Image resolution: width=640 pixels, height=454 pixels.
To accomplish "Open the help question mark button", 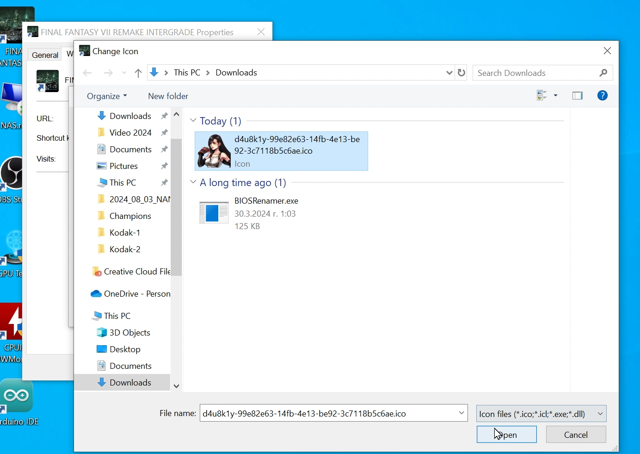I will coord(602,96).
